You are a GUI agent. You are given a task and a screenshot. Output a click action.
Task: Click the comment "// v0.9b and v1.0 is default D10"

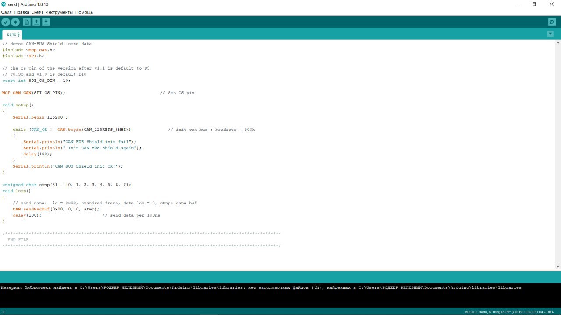44,74
